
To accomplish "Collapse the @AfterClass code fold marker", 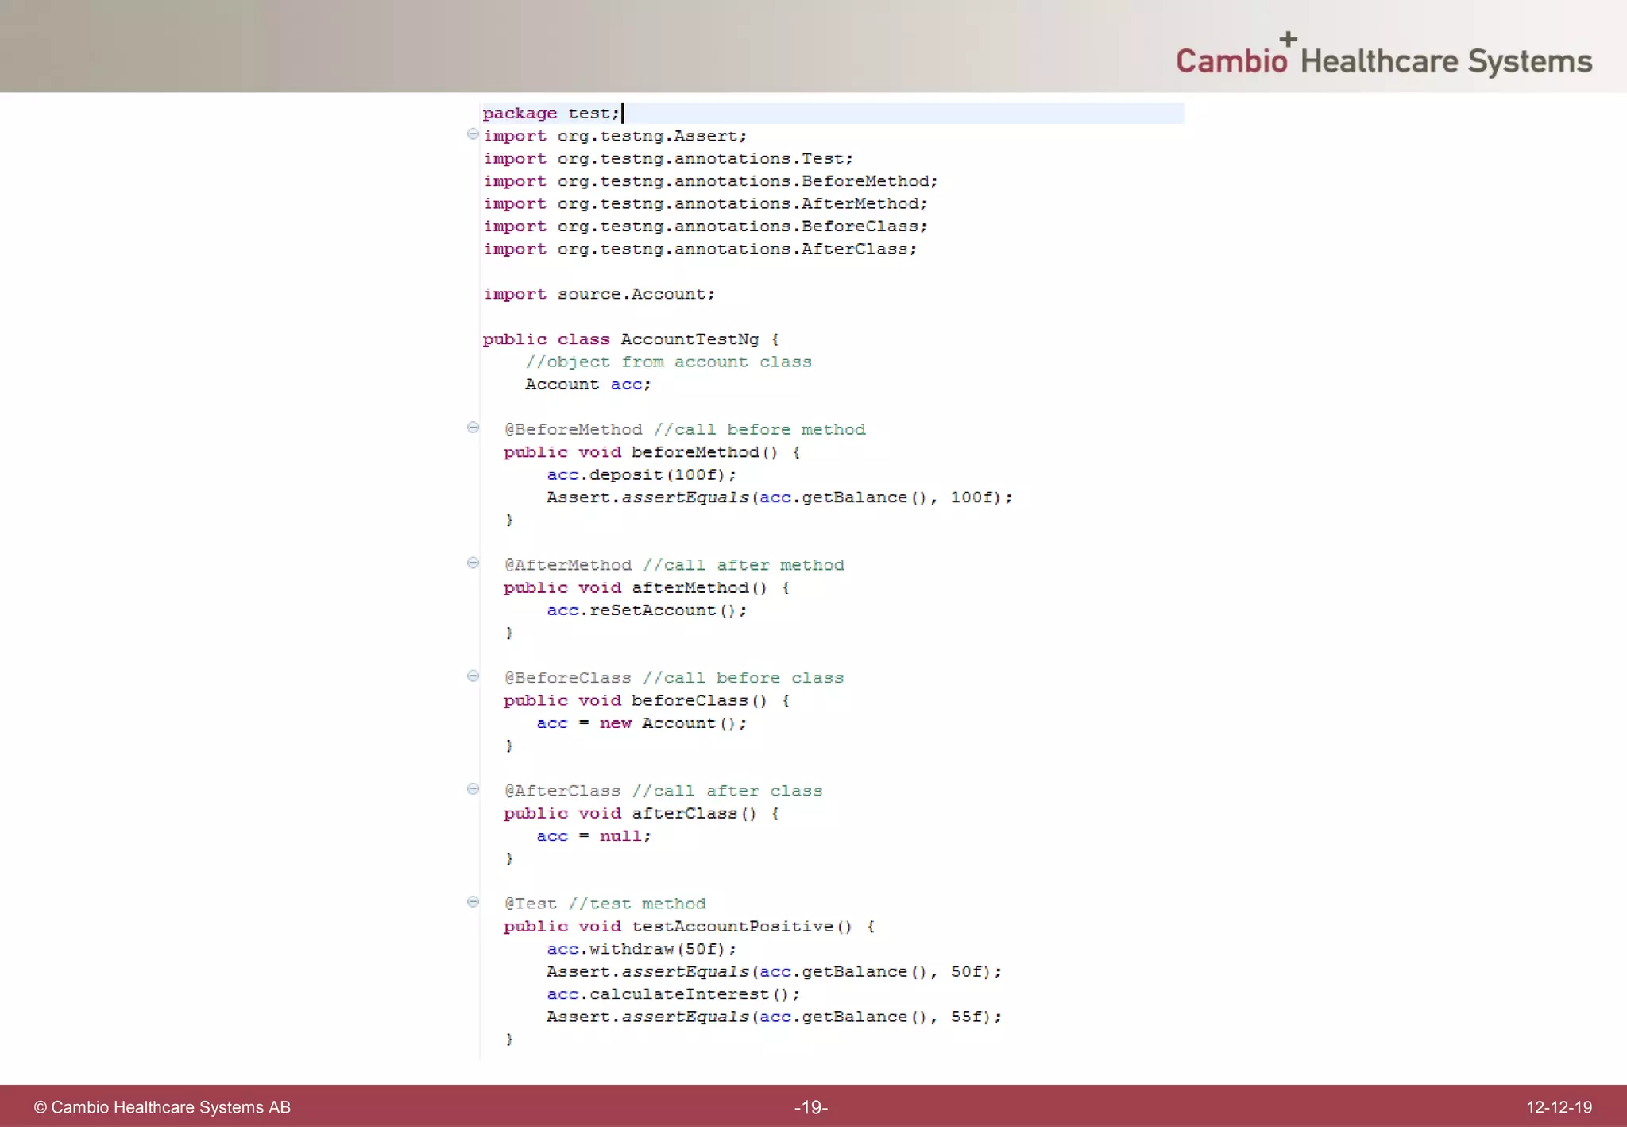I will coord(473,789).
